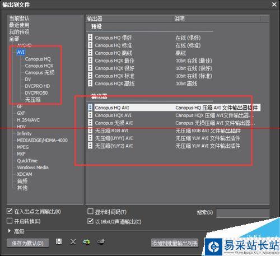Select the MEDIAEDGE/HDMA-4000 category

pyautogui.click(x=42, y=140)
